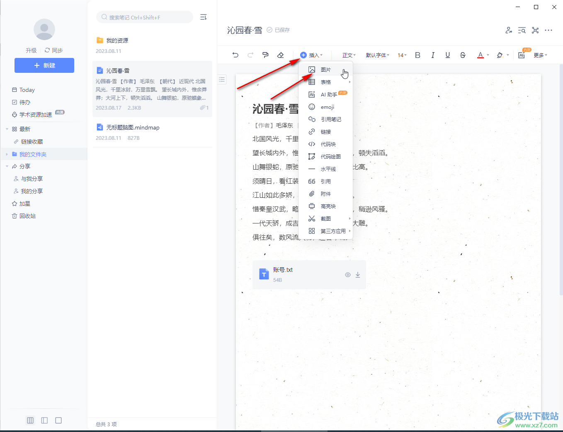Apply the red font color
This screenshot has height=432, width=563.
(x=480, y=55)
